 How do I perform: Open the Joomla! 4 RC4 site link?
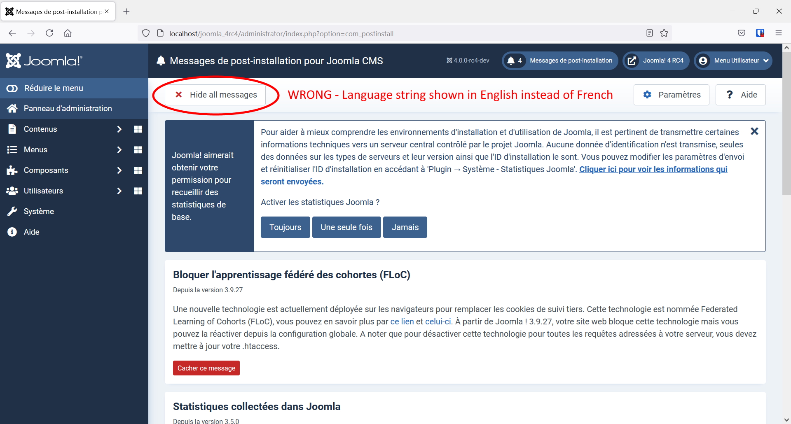point(656,61)
